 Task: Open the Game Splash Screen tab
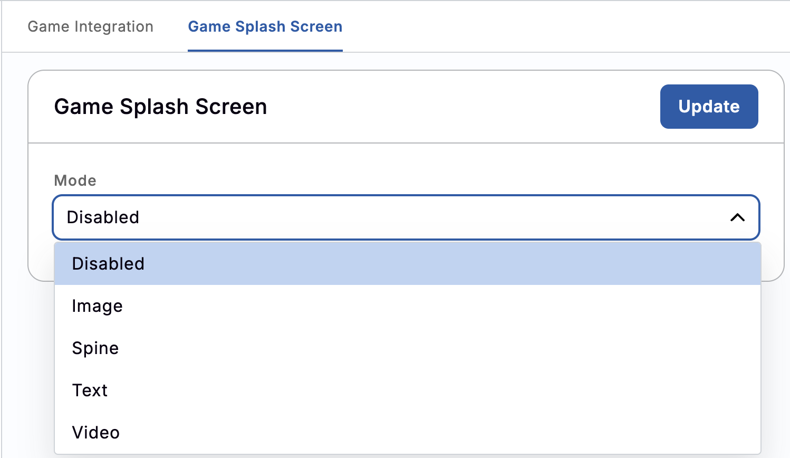pos(265,26)
